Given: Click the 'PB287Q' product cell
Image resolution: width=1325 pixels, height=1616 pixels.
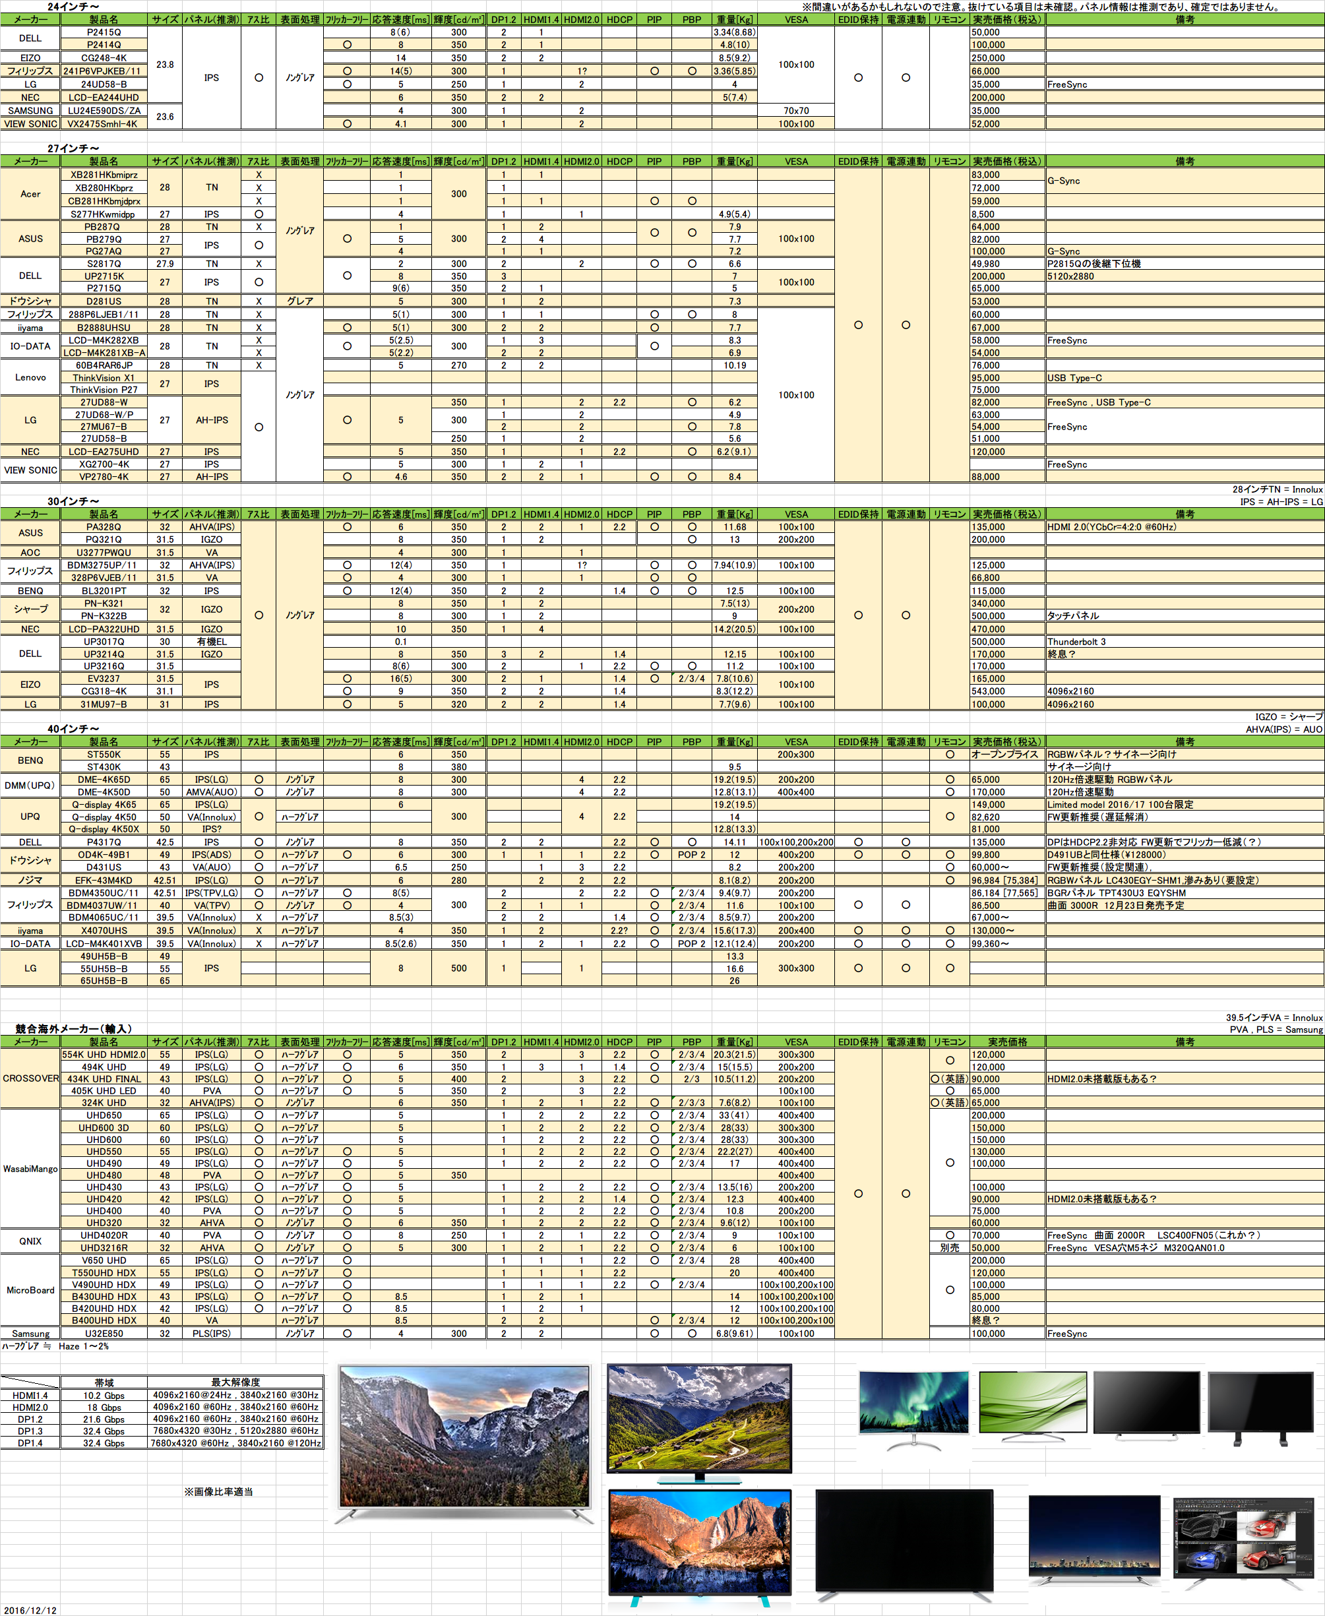Looking at the screenshot, I should 104,227.
